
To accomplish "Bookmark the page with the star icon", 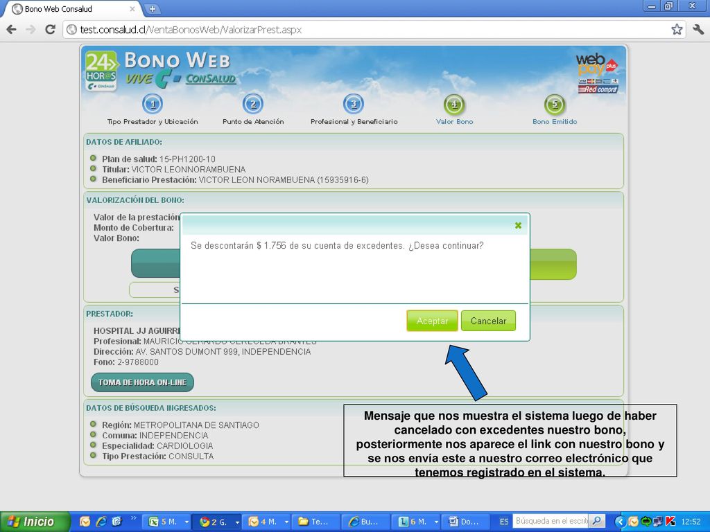I will 677,30.
